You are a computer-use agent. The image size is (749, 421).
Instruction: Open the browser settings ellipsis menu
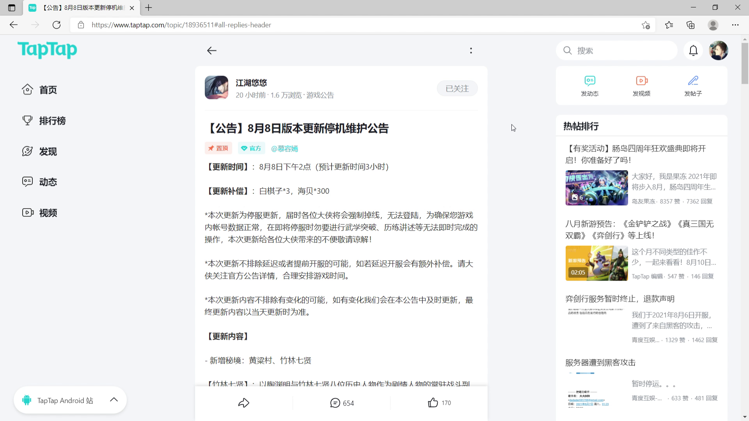point(735,25)
